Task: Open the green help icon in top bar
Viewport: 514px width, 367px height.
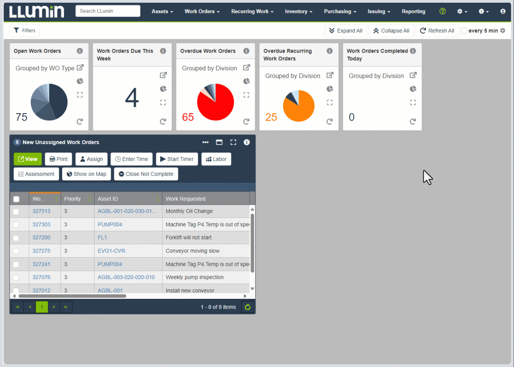Action: 442,11
